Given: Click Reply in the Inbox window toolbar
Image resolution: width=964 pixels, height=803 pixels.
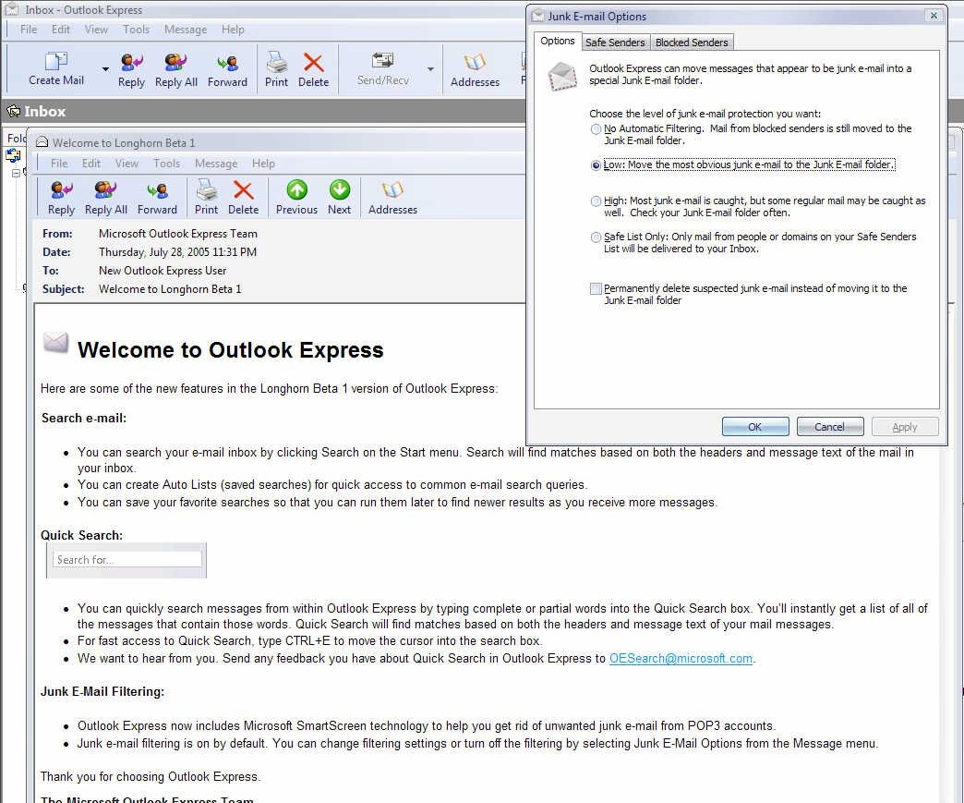Looking at the screenshot, I should tap(131, 70).
